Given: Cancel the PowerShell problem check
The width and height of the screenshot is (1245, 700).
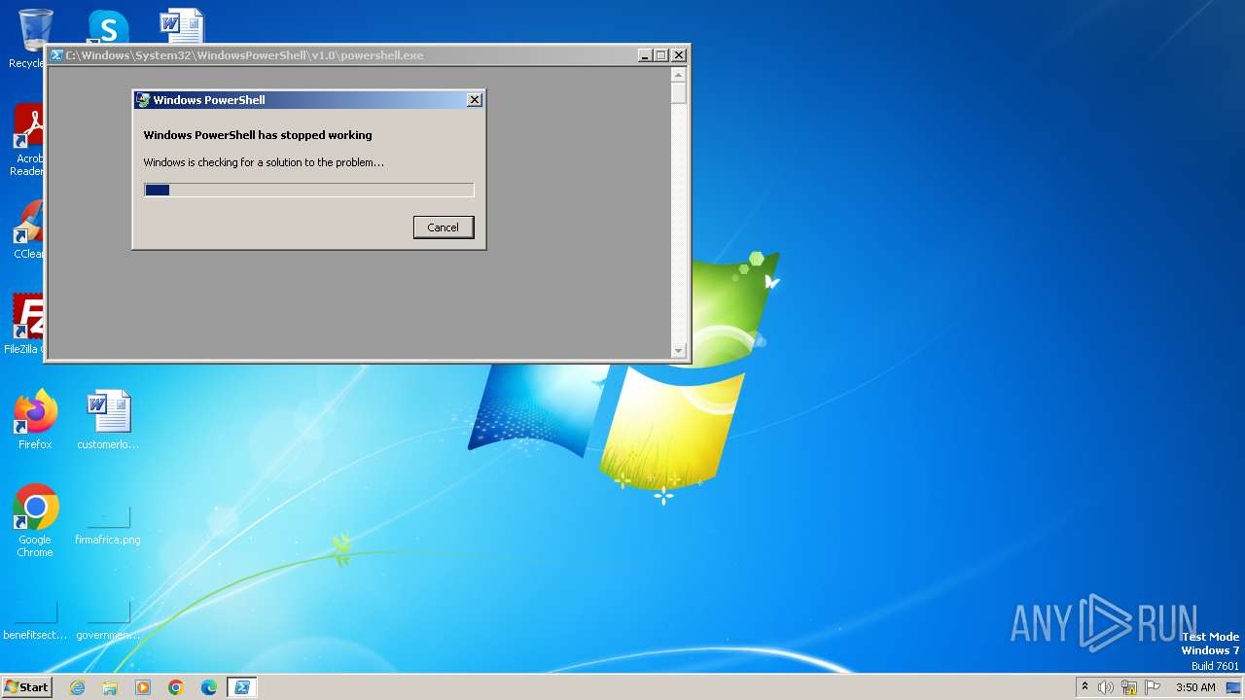Looking at the screenshot, I should [x=444, y=227].
